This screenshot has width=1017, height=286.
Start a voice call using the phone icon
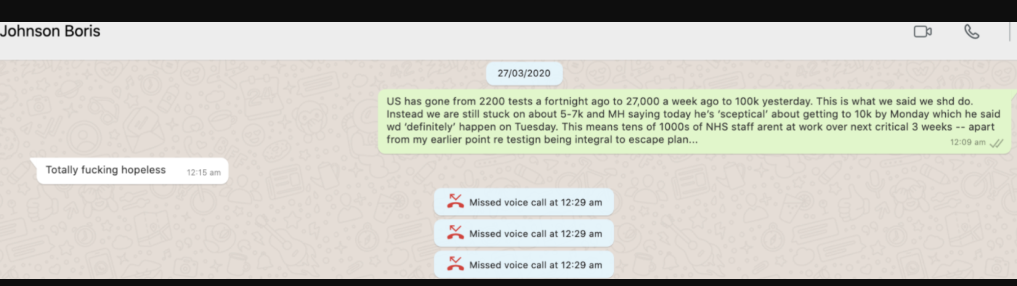(972, 32)
